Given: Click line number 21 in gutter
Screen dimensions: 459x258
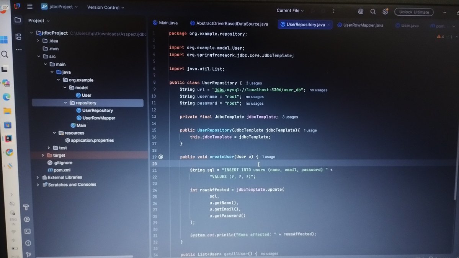Looking at the screenshot, I should pos(155,170).
